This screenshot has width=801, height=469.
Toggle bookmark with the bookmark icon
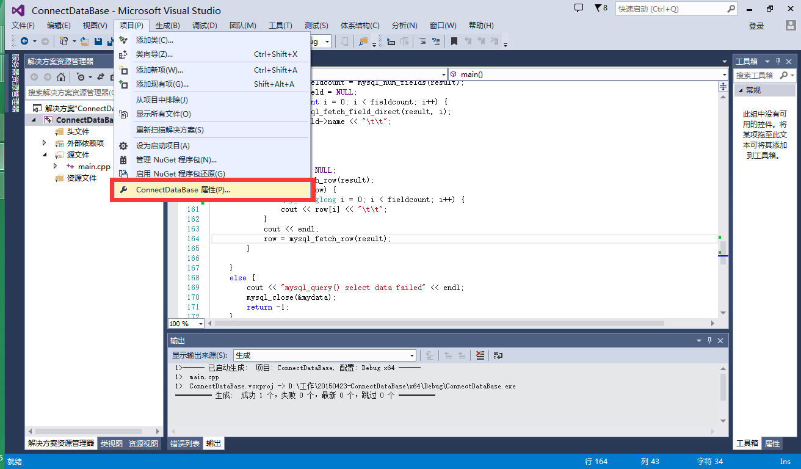tap(454, 41)
